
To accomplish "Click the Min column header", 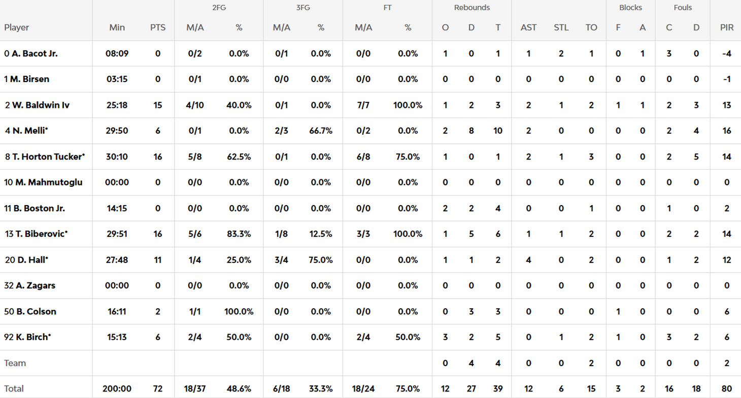I will 117,28.
